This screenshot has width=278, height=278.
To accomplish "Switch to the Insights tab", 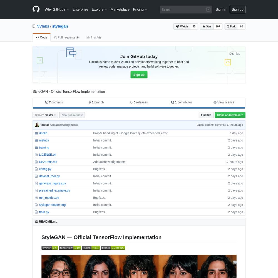I will 94,38.
